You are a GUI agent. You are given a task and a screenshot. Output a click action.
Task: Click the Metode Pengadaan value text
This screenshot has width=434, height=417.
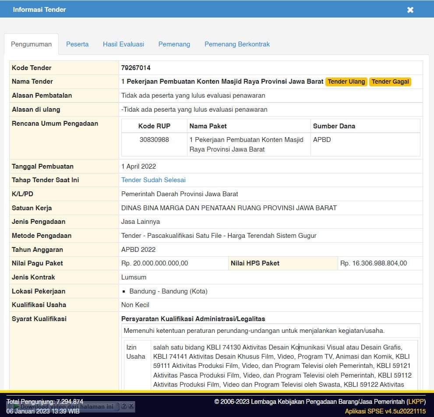coord(219,236)
